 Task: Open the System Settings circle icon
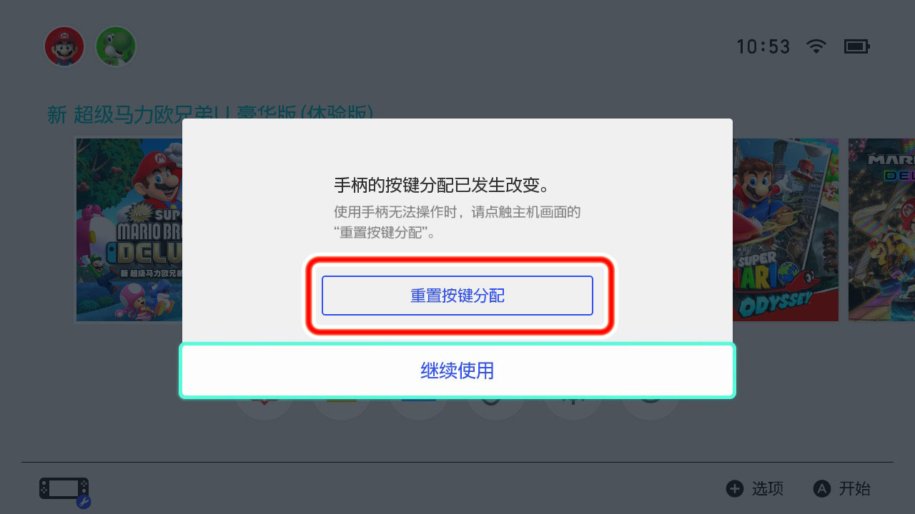click(573, 409)
